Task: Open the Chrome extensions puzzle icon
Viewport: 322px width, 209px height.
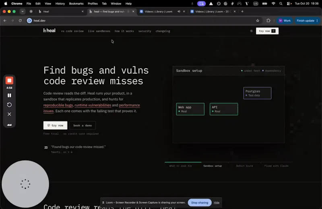Action: [x=268, y=21]
